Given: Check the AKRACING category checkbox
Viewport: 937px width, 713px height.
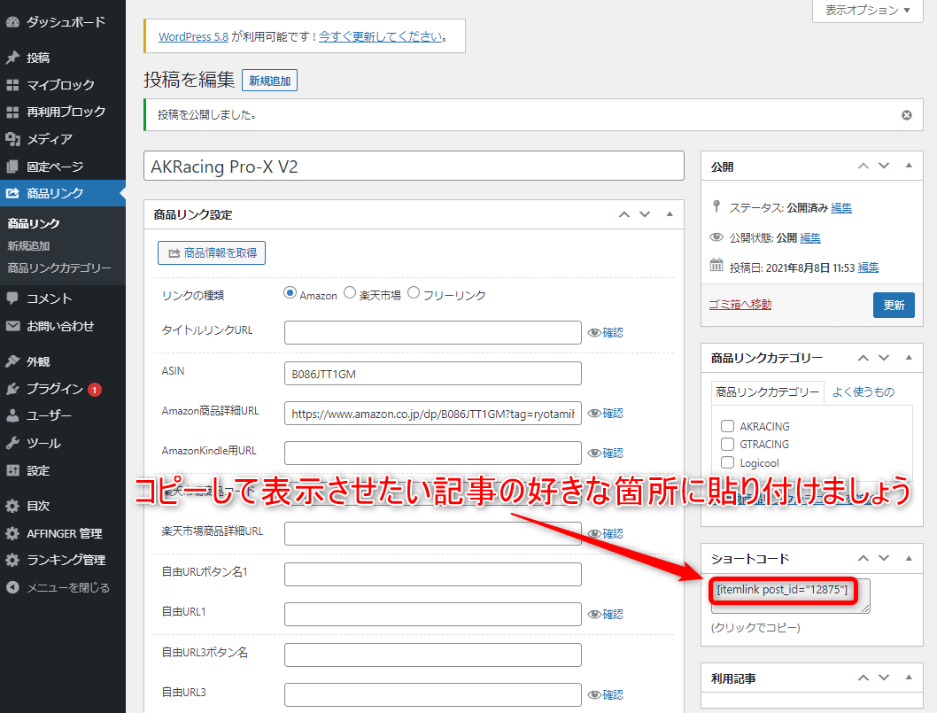Looking at the screenshot, I should (x=727, y=426).
